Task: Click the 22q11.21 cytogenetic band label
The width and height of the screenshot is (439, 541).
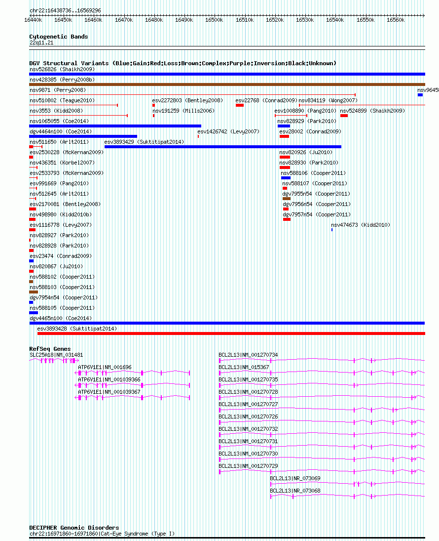Action: tap(41, 42)
